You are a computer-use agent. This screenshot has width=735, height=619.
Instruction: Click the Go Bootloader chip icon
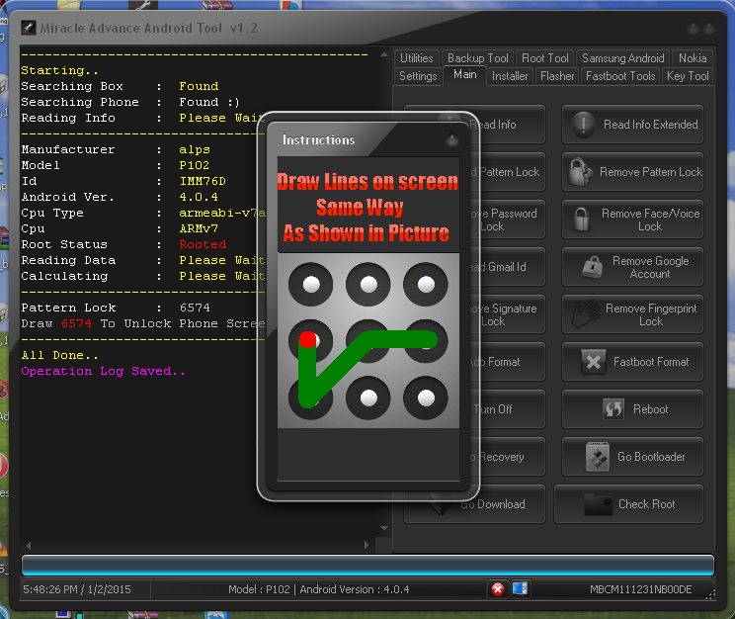[x=598, y=457]
